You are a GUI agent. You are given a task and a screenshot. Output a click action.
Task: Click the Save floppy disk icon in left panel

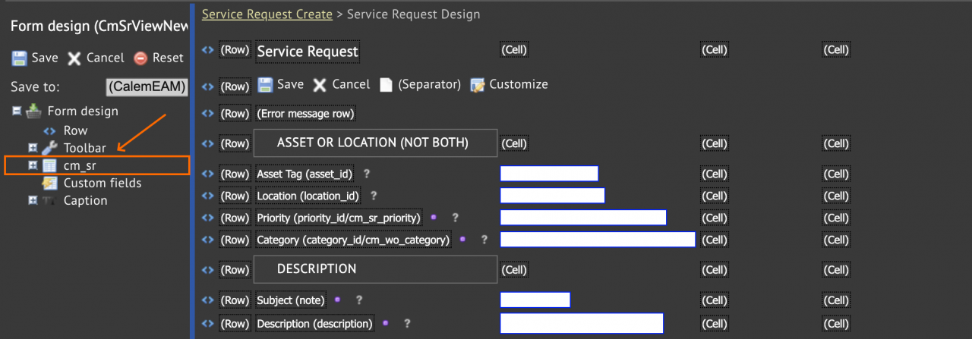(x=19, y=58)
